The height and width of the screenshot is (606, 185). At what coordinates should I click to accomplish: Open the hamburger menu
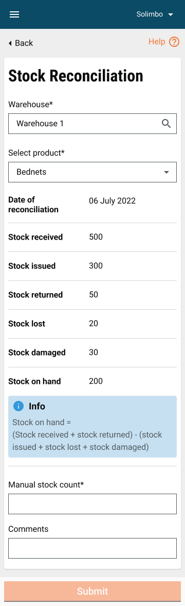(14, 14)
